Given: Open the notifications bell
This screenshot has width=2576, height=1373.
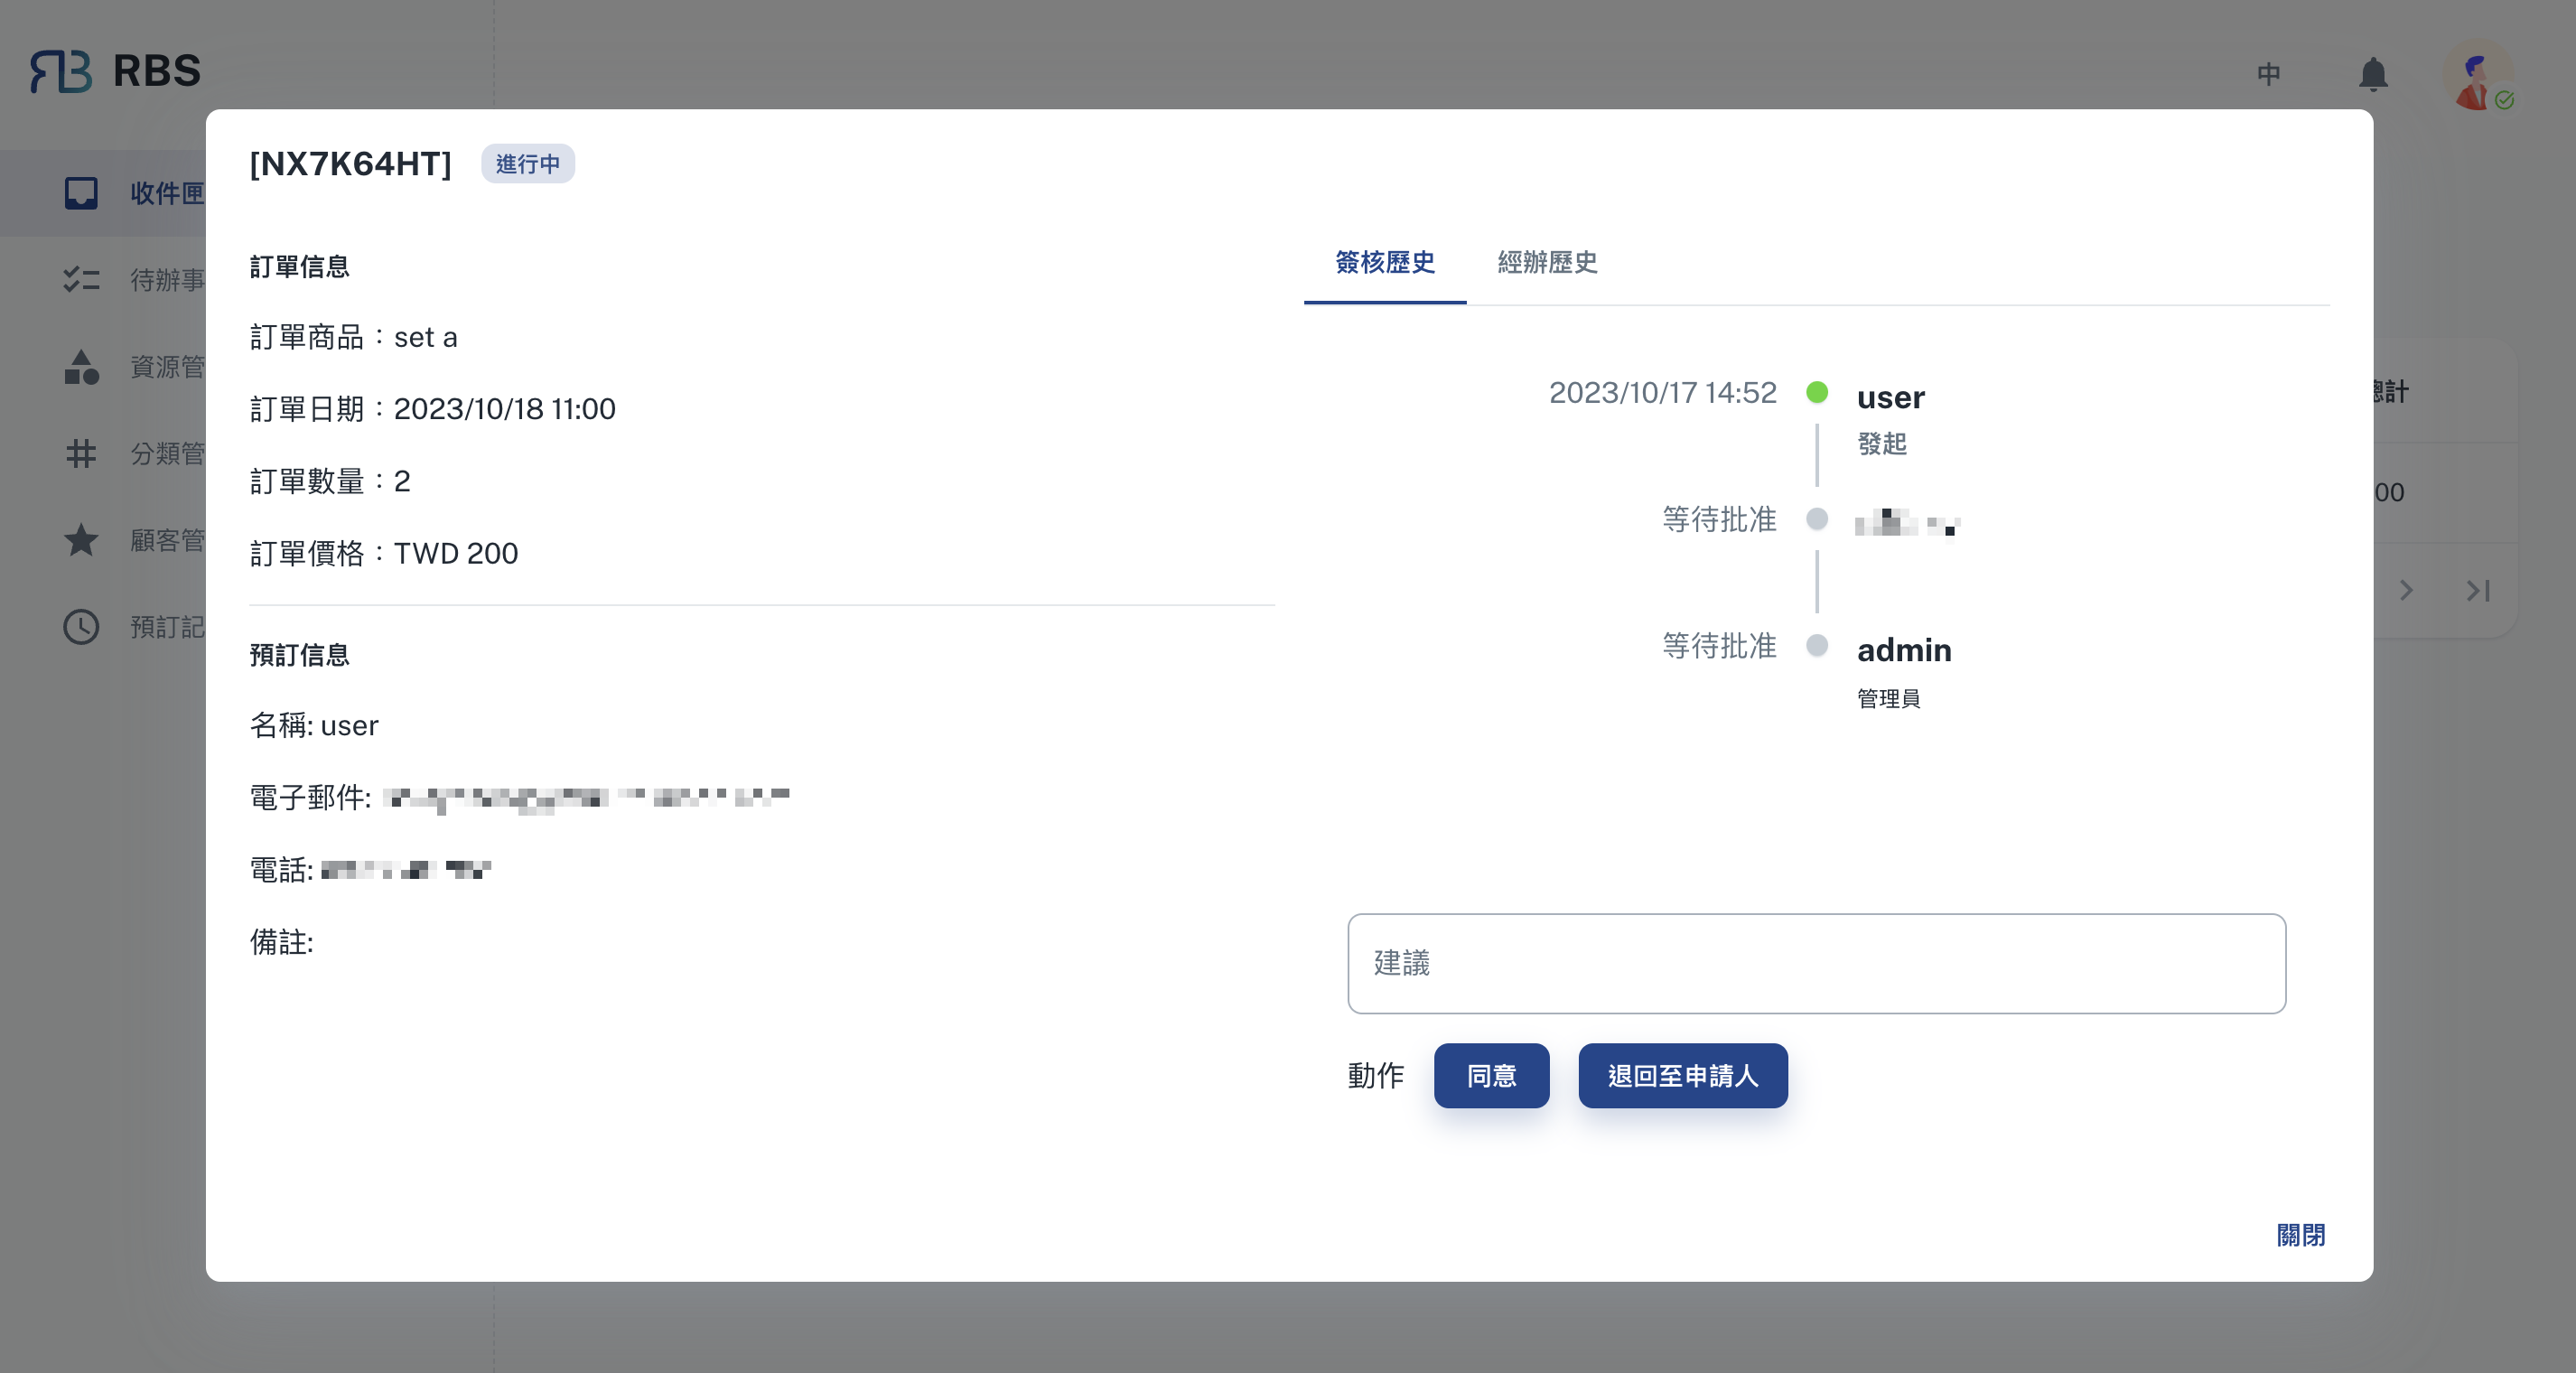Looking at the screenshot, I should pos(2373,74).
